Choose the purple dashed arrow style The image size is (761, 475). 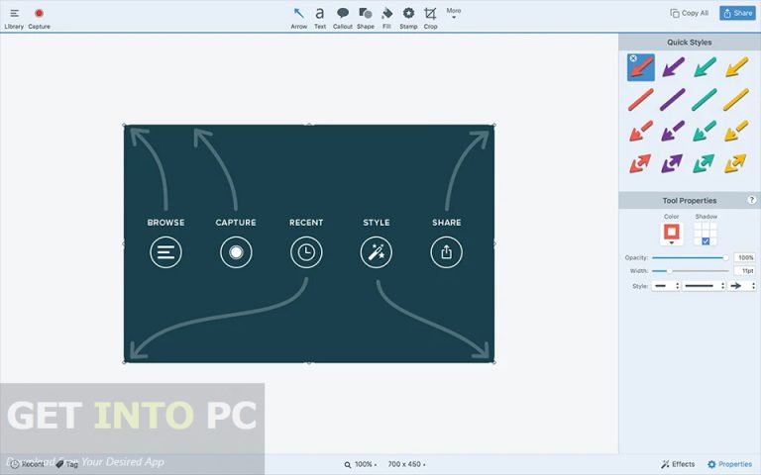(673, 131)
